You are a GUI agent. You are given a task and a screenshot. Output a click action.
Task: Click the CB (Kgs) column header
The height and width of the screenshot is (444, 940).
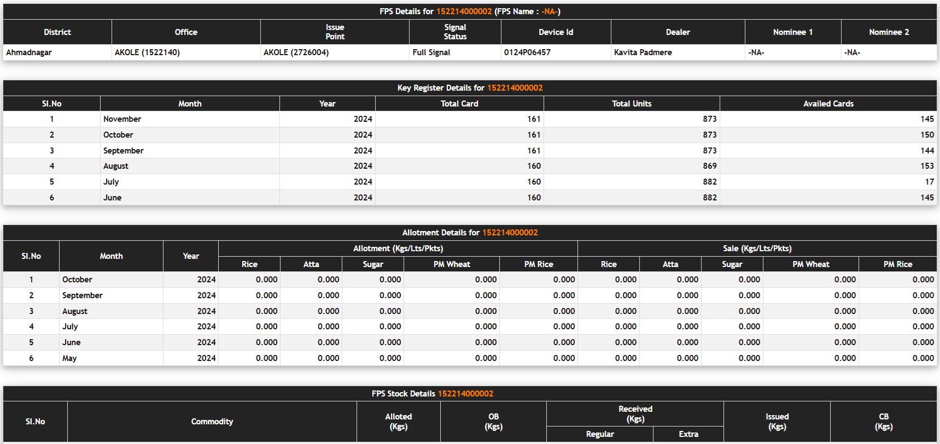[884, 422]
